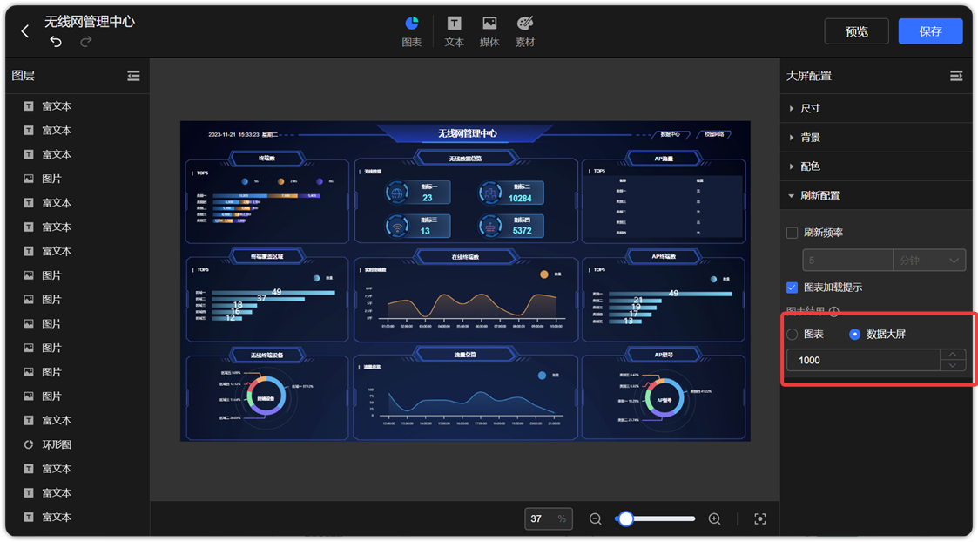
Task: Uncheck the 图表加载提示 checkbox
Action: (791, 288)
